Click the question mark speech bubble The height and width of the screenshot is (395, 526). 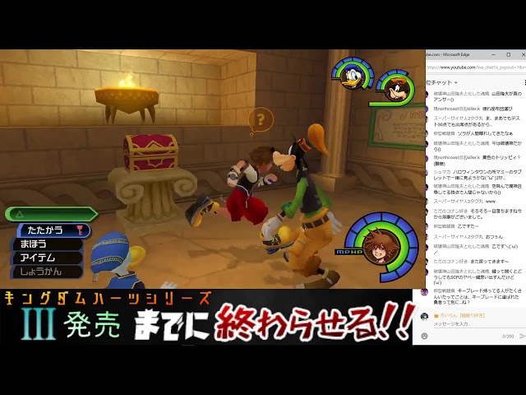[x=261, y=120]
